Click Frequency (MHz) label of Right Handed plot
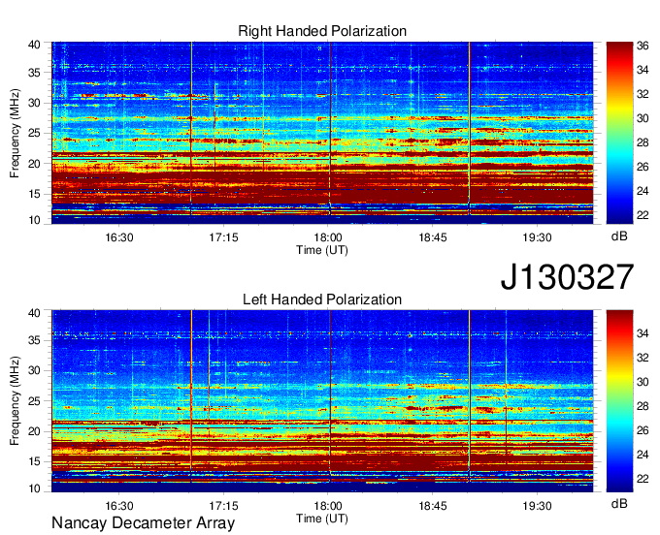This screenshot has width=660, height=535. (15, 133)
